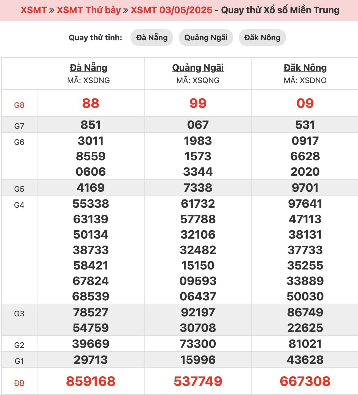Click the G8 row label
The image size is (358, 395).
tap(19, 105)
